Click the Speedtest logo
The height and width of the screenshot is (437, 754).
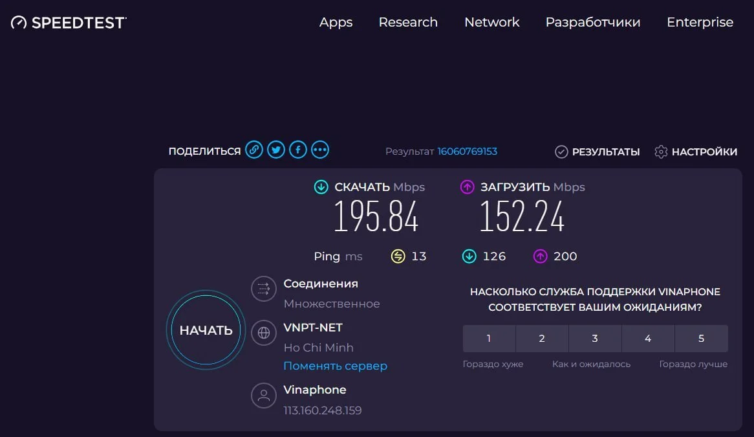tap(69, 23)
